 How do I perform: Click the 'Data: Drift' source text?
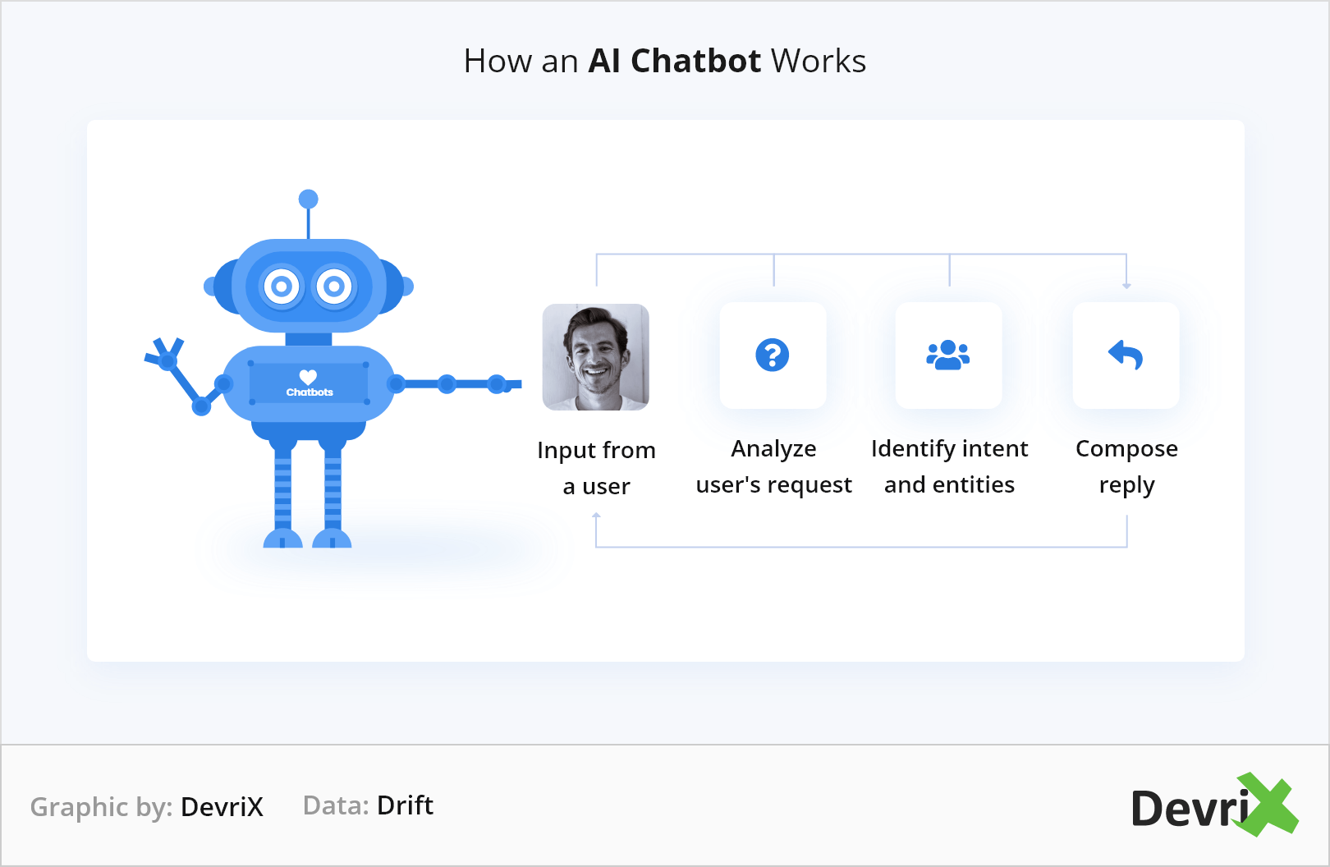(x=368, y=805)
